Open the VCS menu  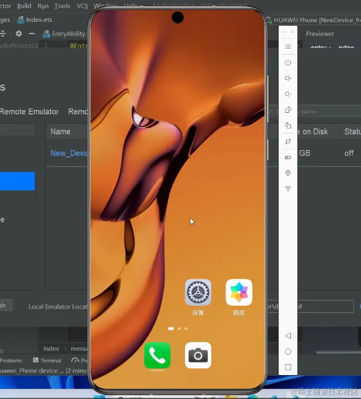82,6
